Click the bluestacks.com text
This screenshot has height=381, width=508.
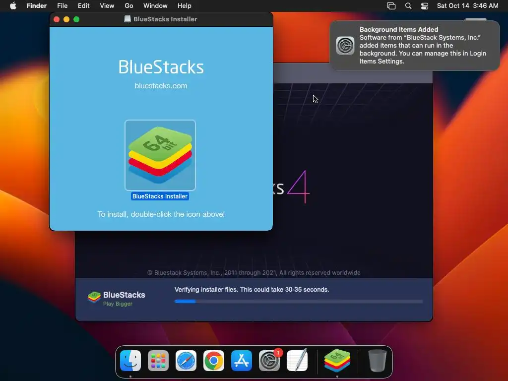point(161,86)
